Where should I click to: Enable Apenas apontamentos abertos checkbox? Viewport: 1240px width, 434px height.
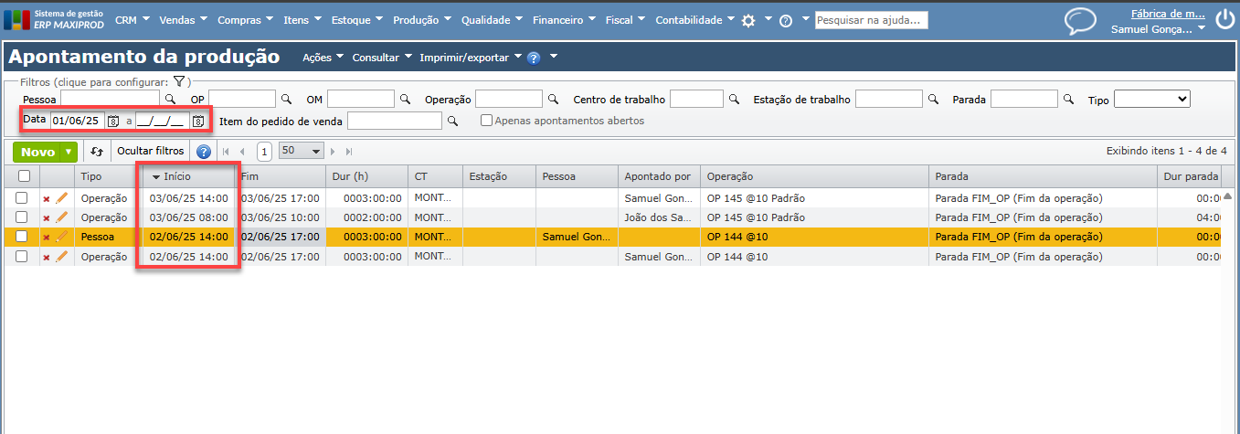(x=487, y=121)
